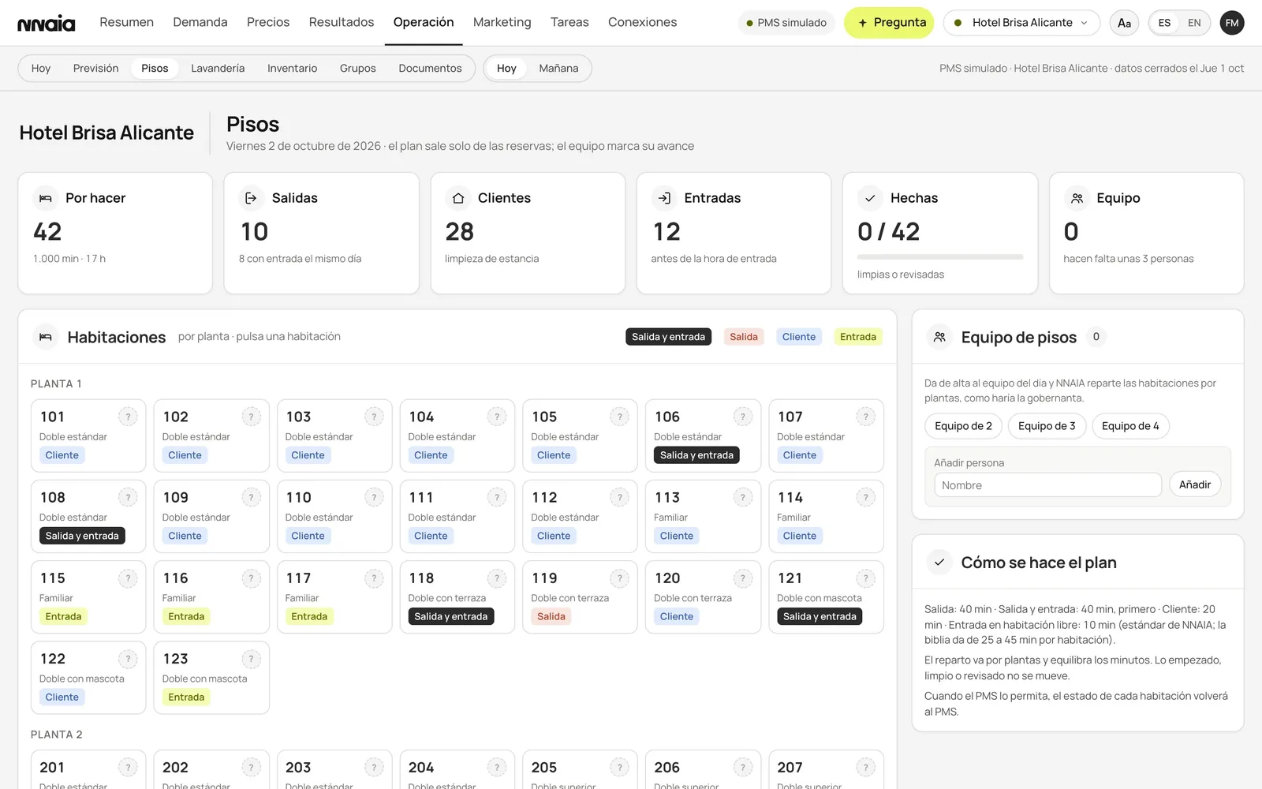Image resolution: width=1262 pixels, height=789 pixels.
Task: Click the Hechas checkmark icon
Action: click(870, 198)
